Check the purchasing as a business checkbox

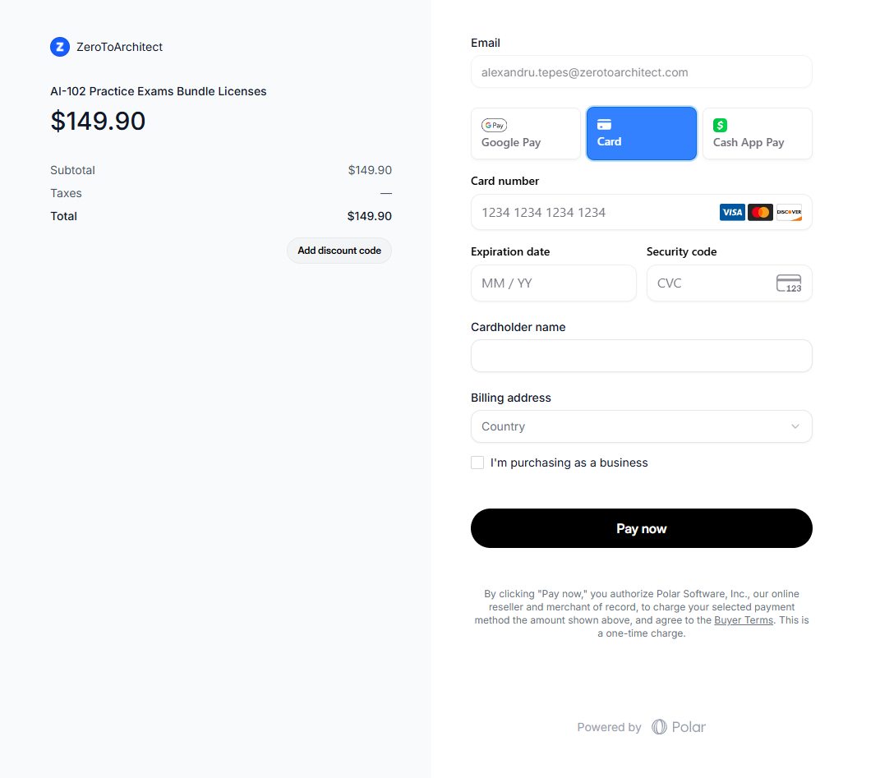(477, 463)
